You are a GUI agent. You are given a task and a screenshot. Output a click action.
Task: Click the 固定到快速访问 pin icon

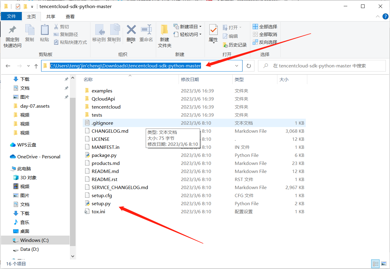tap(12, 30)
